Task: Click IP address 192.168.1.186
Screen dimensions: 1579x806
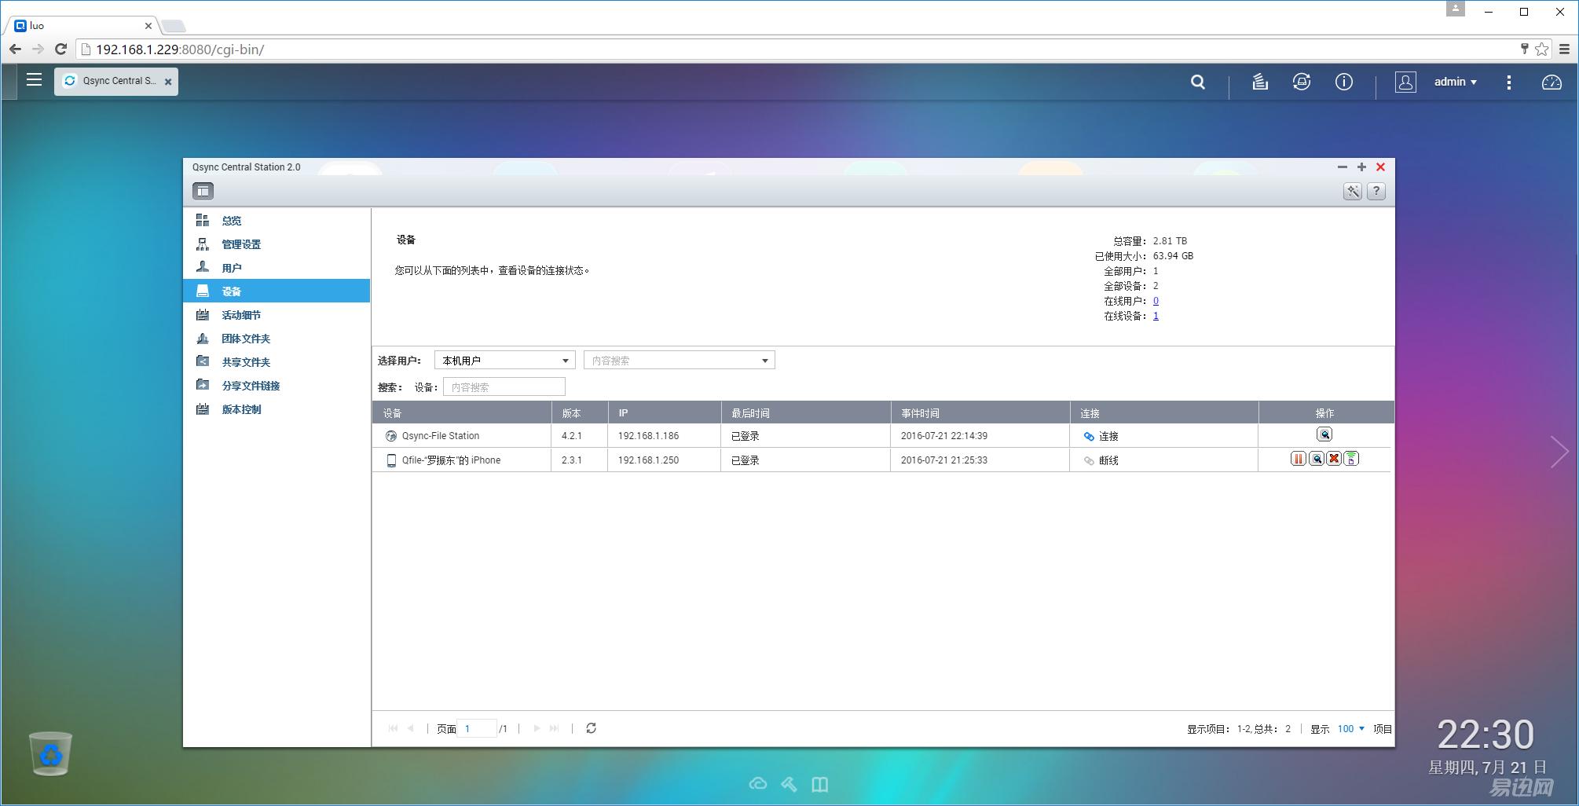Action: pyautogui.click(x=648, y=436)
